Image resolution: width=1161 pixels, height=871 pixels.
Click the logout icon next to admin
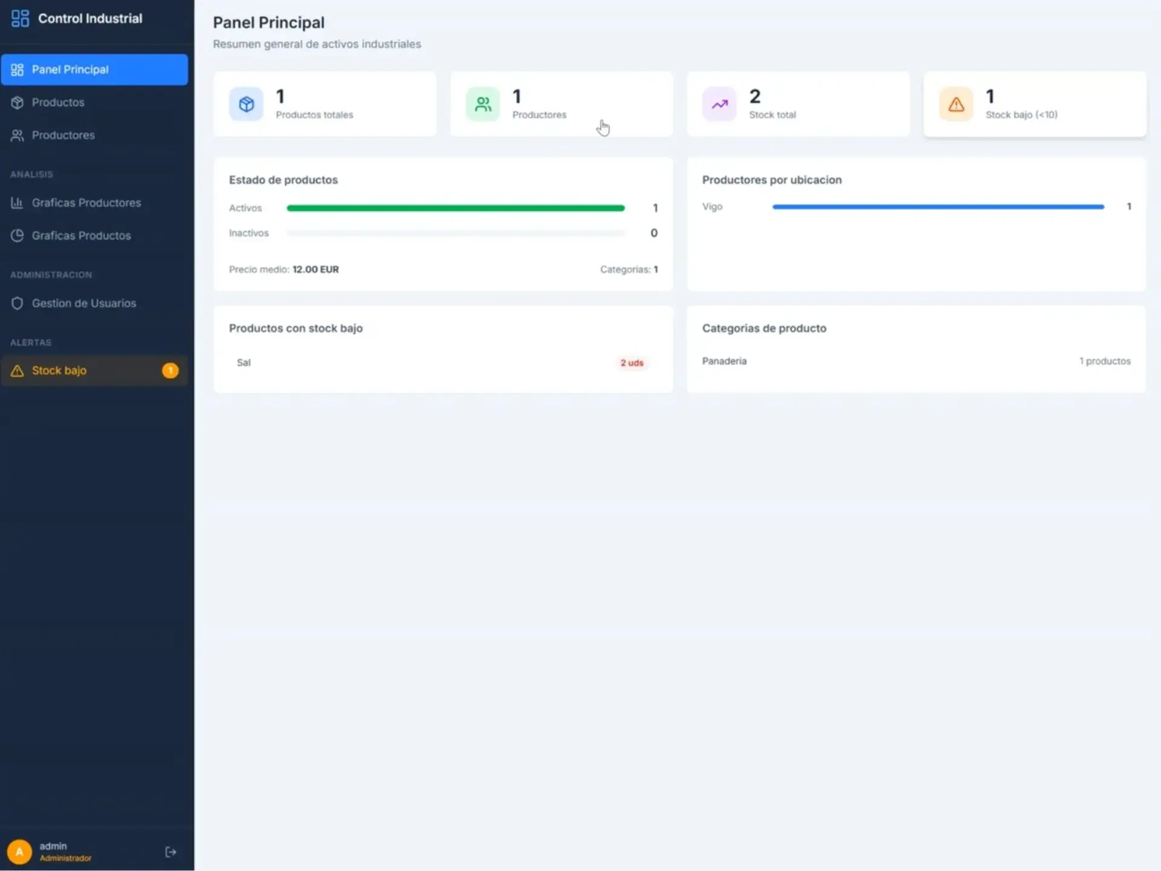pyautogui.click(x=171, y=852)
